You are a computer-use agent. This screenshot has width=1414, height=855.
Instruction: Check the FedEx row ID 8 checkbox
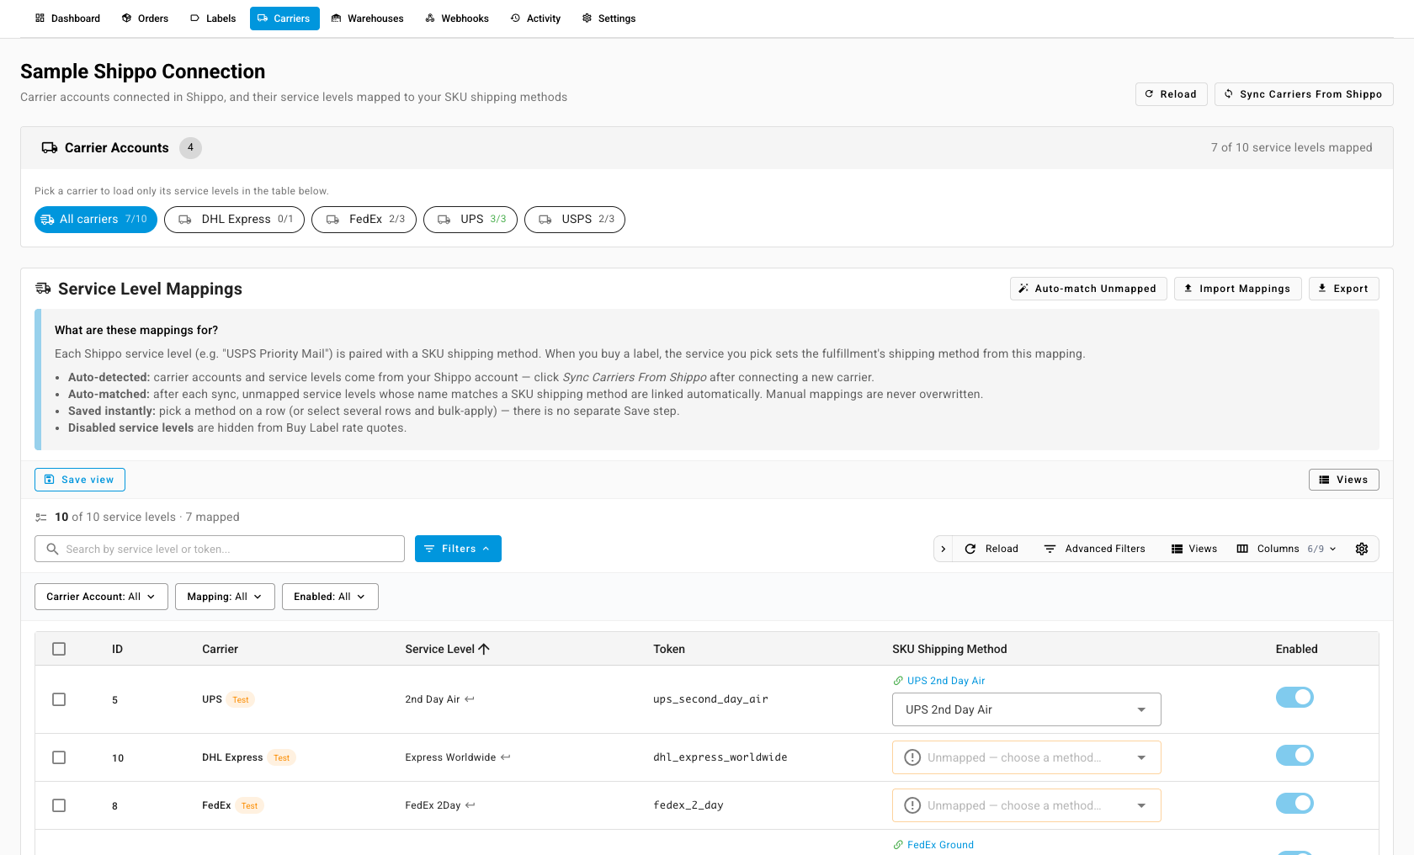[x=59, y=805]
